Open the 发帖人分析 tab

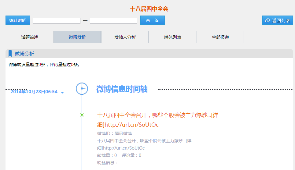(x=125, y=37)
